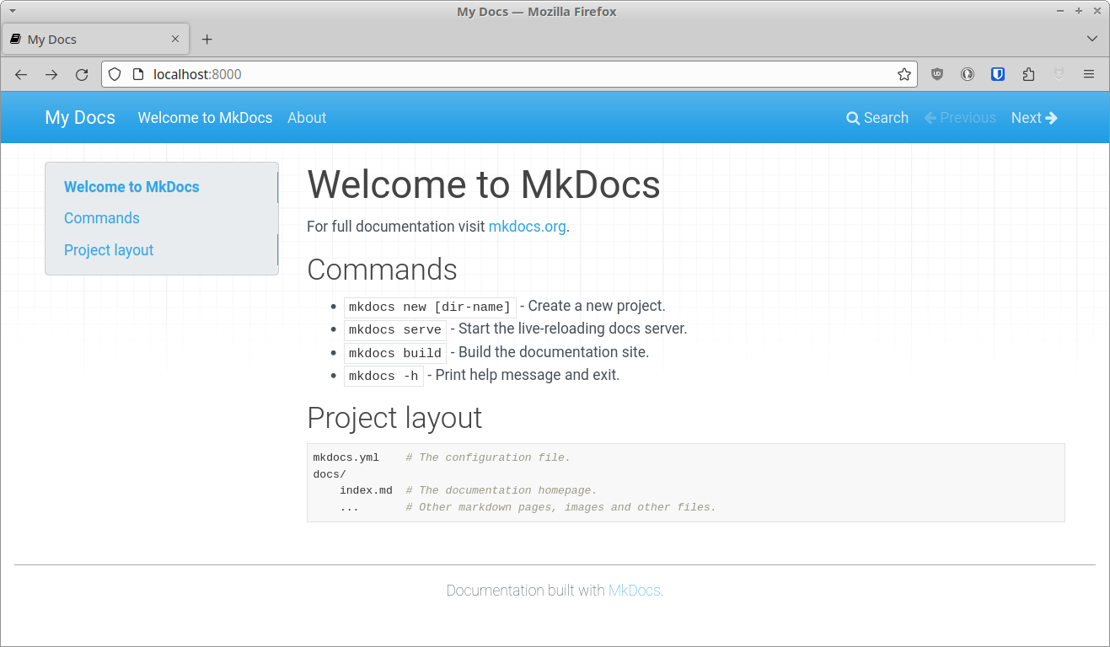The image size is (1110, 647).
Task: Click the page info icon in address bar
Action: 139,74
